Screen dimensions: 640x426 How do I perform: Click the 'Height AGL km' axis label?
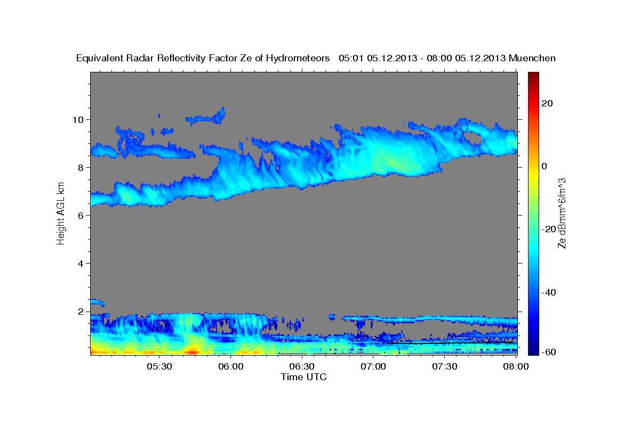coord(60,213)
